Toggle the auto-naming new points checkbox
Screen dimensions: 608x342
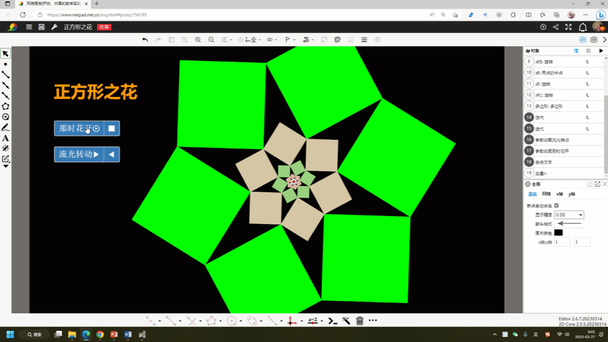pyautogui.click(x=556, y=206)
